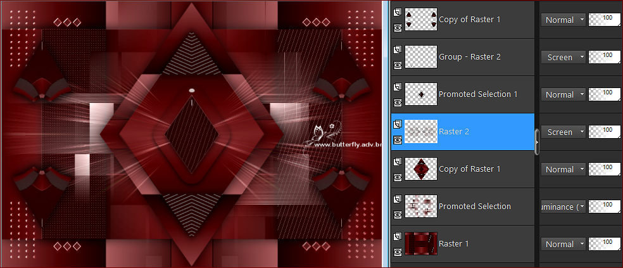Click opacity slider of Promoted Selection 1
This screenshot has width=623, height=268.
605,94
